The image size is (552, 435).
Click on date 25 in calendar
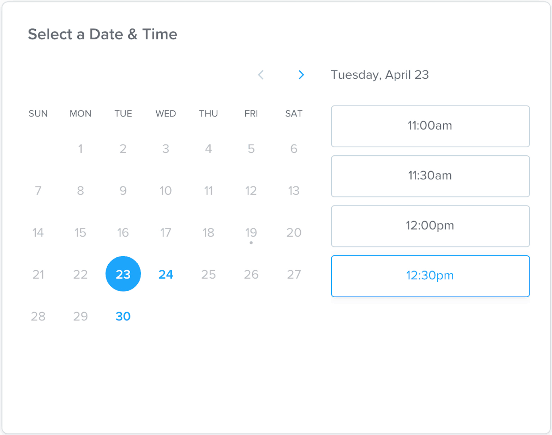(x=209, y=274)
